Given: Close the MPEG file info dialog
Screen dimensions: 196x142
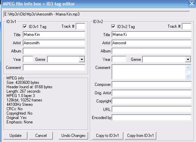Looking at the screenshot, I should (192, 4).
